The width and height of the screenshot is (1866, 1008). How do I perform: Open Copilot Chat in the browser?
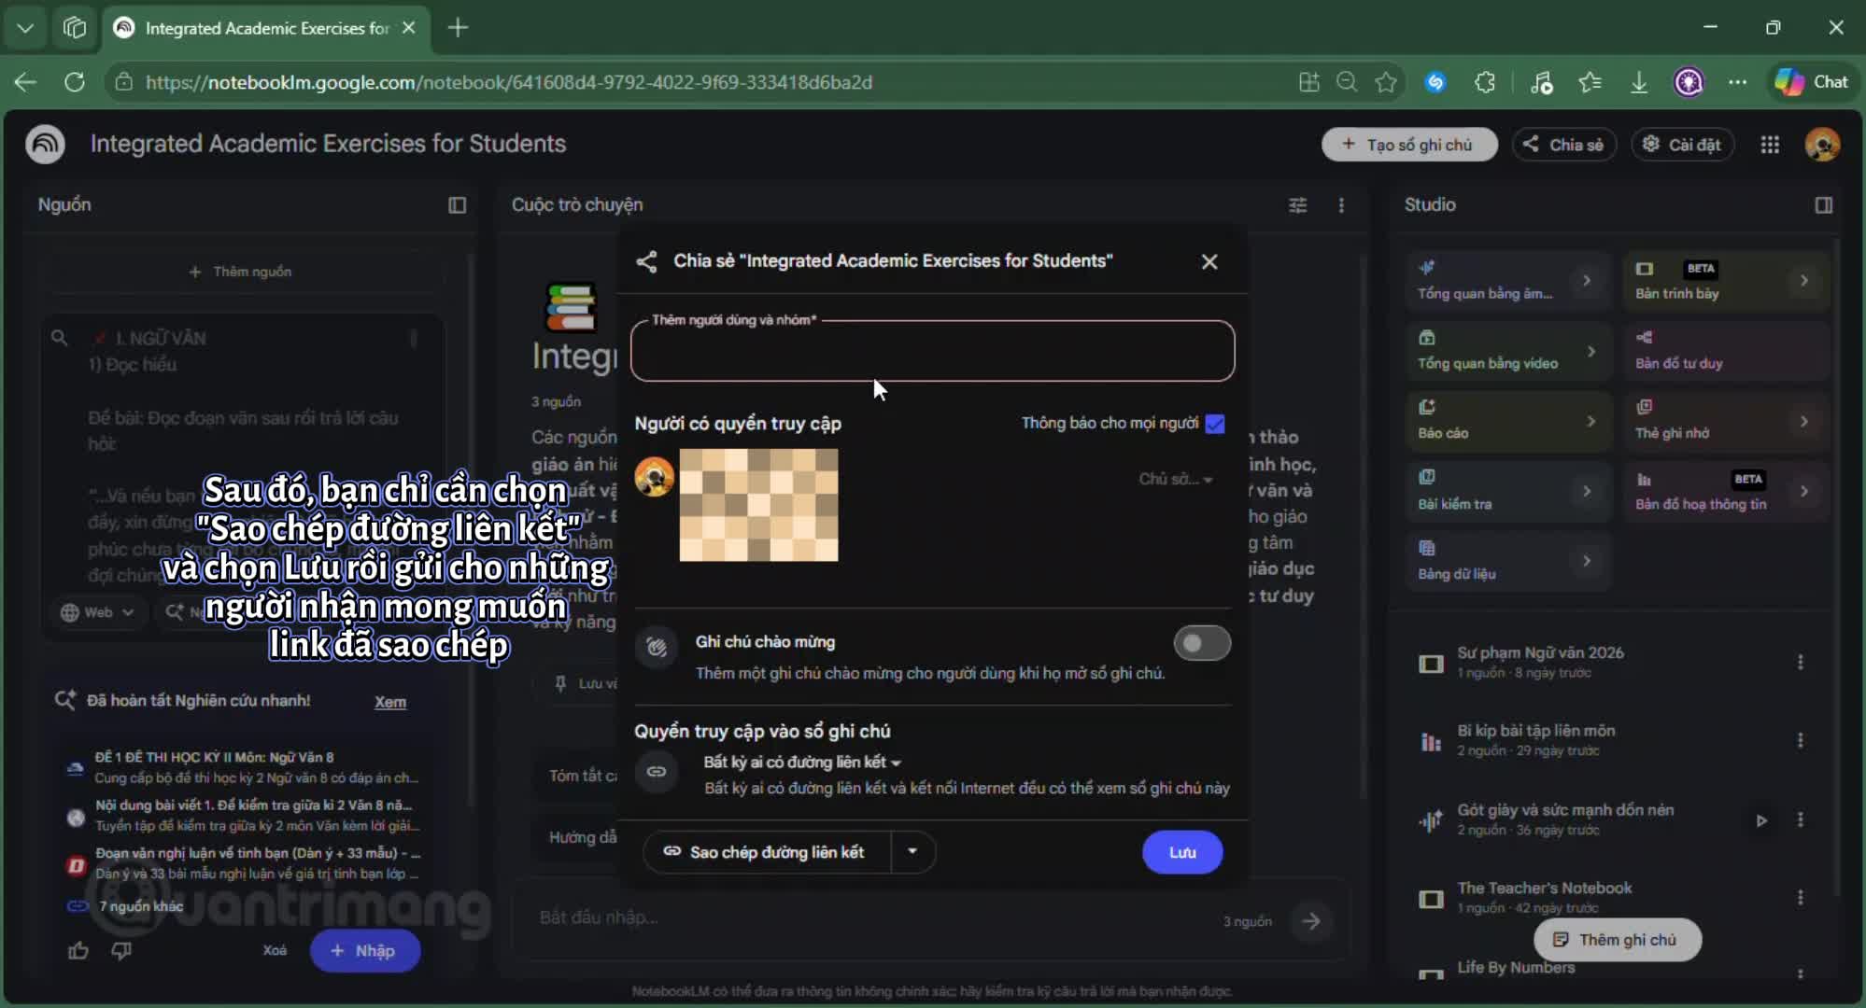click(x=1812, y=82)
